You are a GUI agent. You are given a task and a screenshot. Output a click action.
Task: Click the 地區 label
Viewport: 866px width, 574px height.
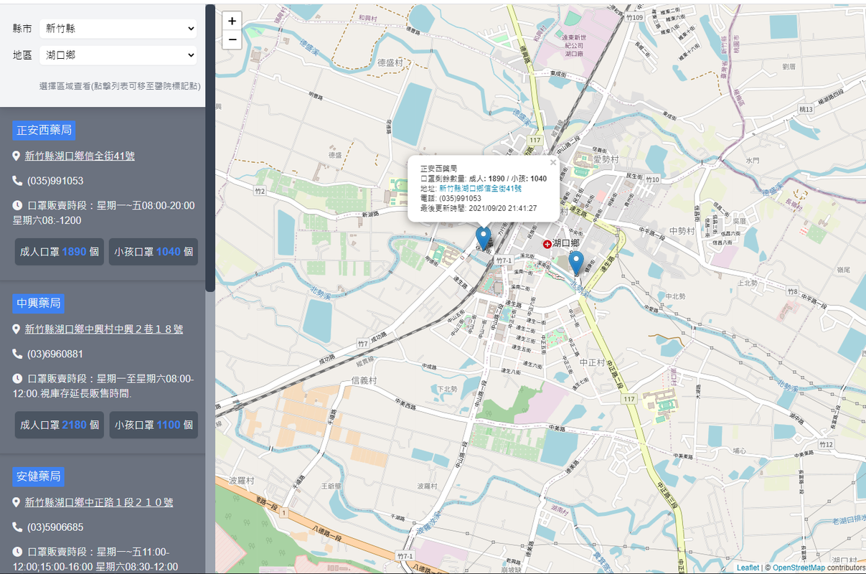click(x=22, y=55)
